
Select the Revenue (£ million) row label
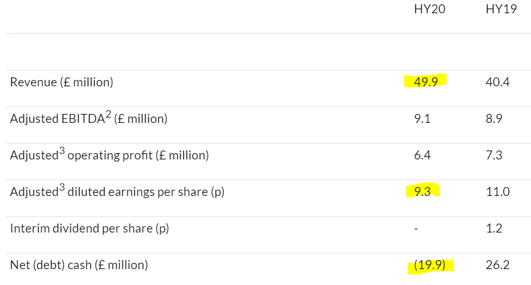point(62,82)
